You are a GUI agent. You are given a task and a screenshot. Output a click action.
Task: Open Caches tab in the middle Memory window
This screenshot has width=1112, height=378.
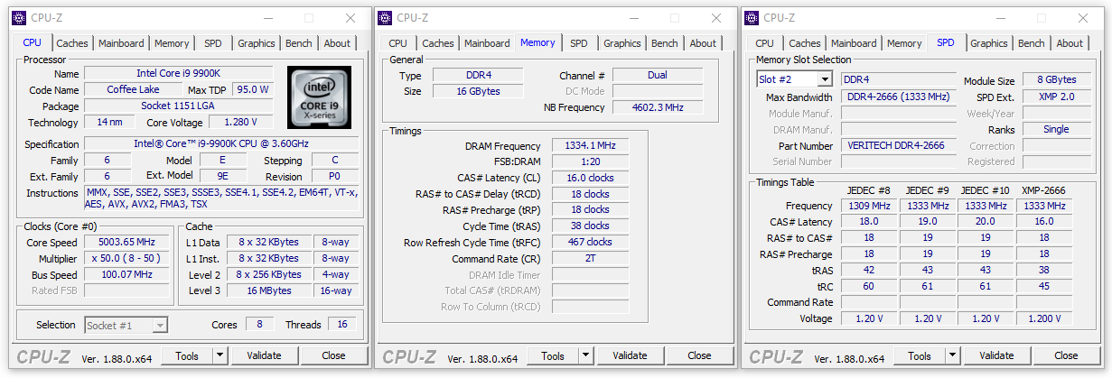[438, 43]
